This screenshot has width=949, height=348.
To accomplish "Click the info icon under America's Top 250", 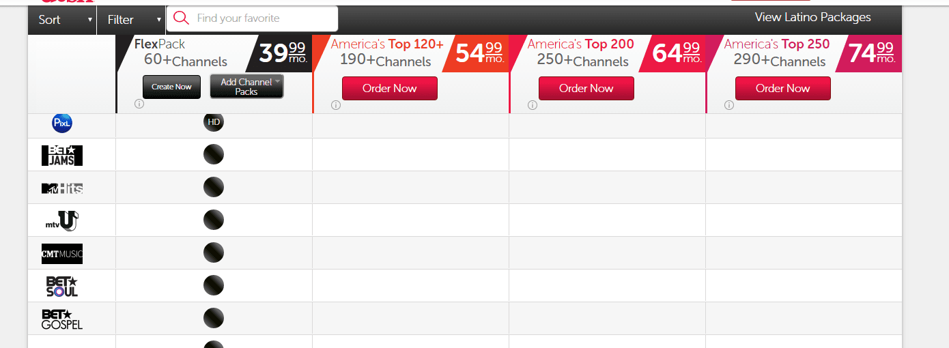I will 729,105.
